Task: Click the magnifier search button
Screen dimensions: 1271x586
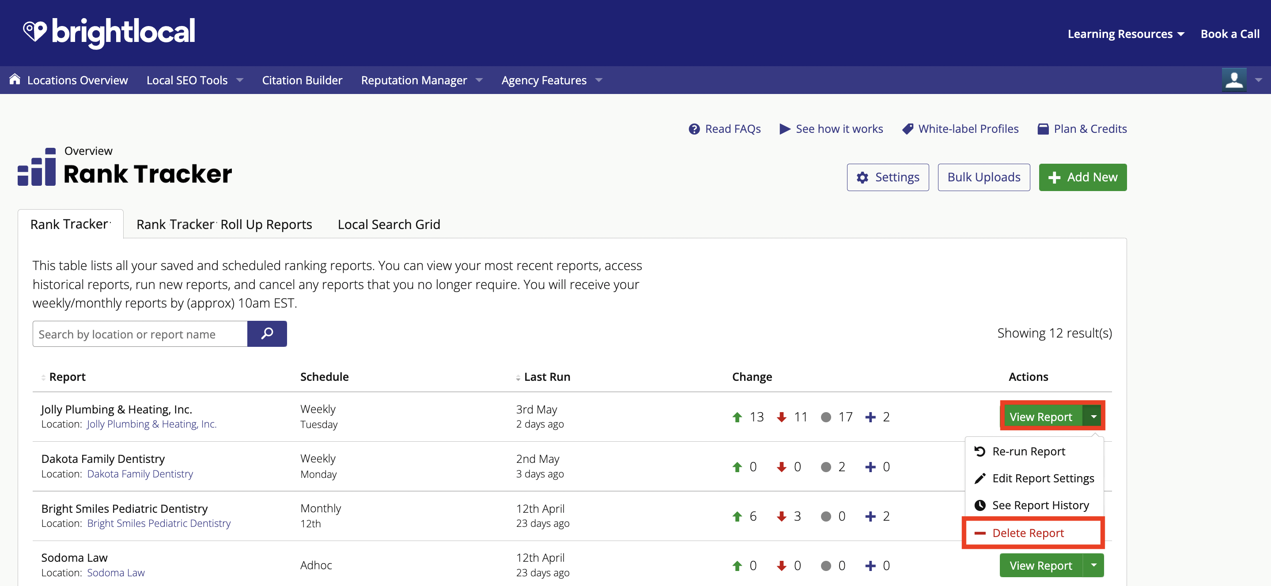Action: [x=267, y=334]
